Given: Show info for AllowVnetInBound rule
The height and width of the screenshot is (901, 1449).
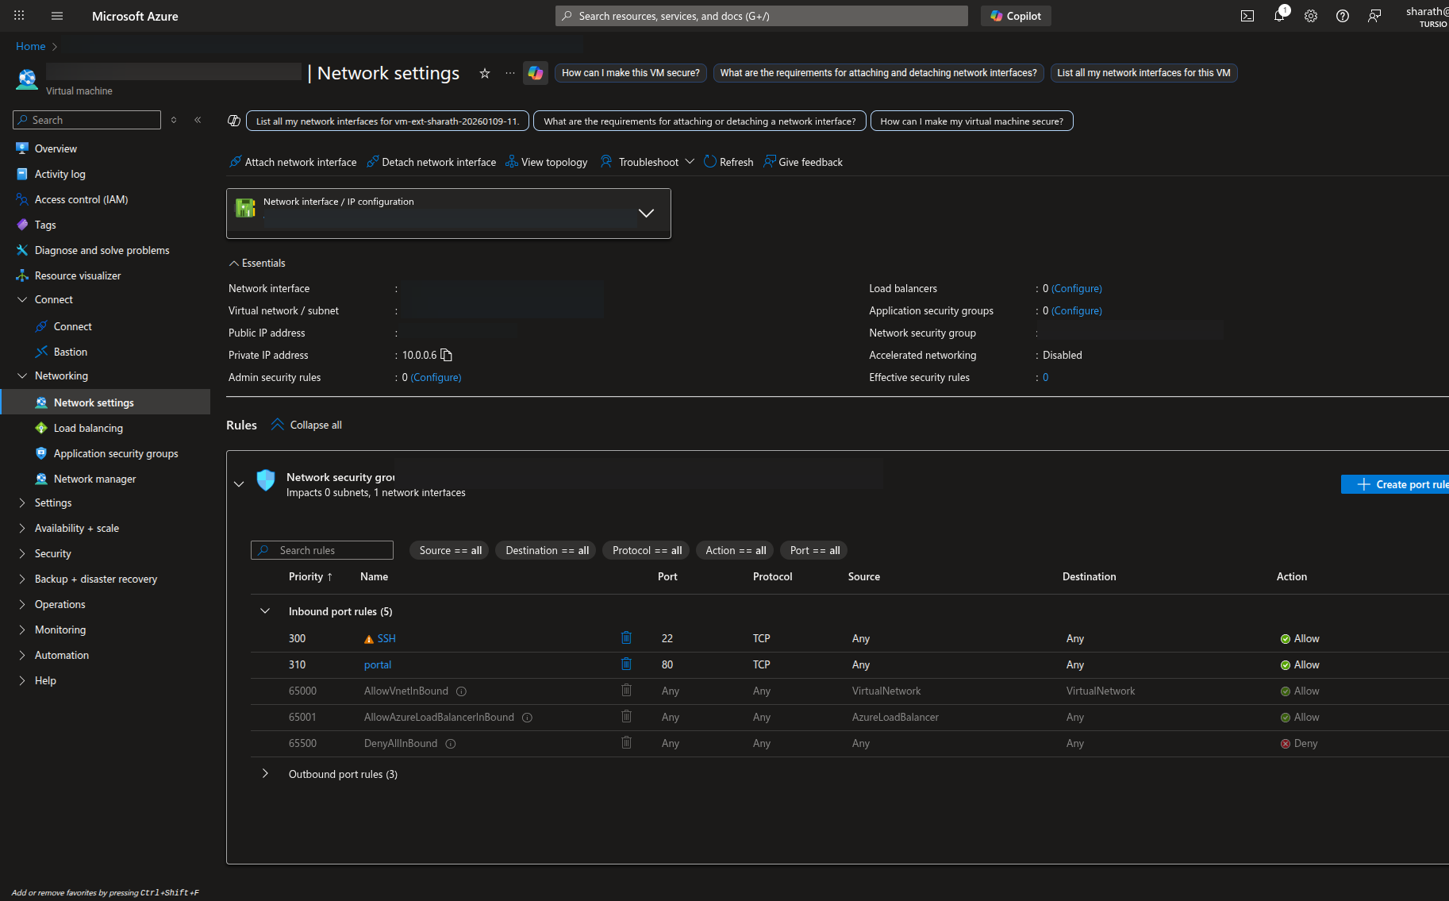Looking at the screenshot, I should tap(461, 691).
